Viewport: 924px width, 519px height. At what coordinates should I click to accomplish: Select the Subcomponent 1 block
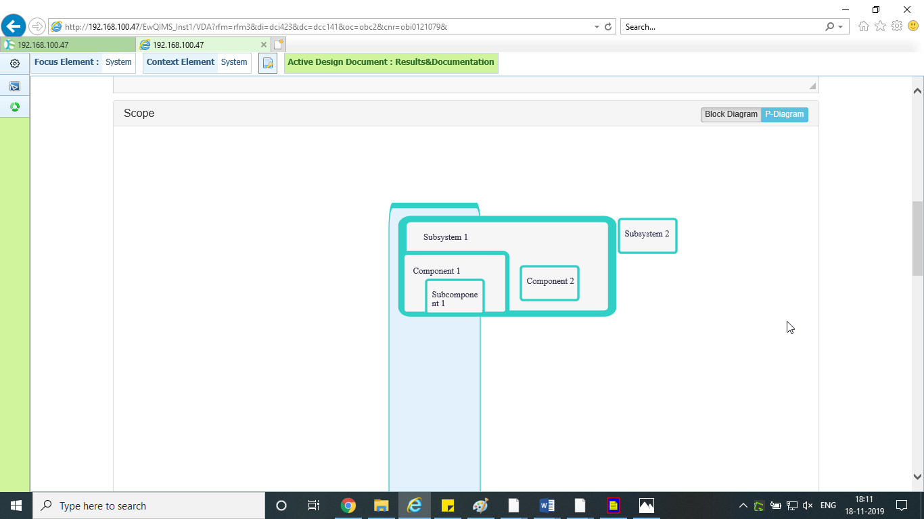point(455,297)
